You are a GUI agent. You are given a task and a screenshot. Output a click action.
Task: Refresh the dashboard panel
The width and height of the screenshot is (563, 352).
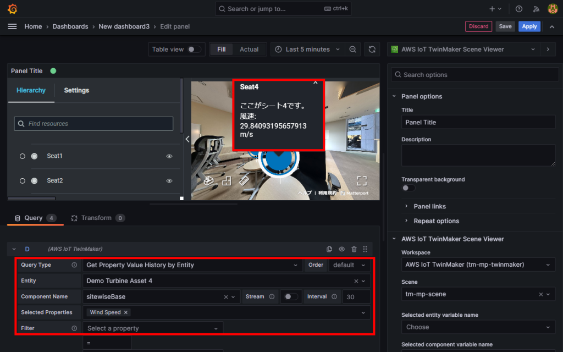tap(372, 49)
